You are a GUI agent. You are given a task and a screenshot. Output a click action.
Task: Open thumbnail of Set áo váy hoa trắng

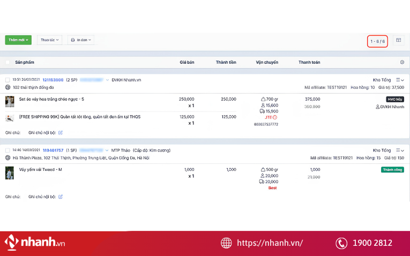pyautogui.click(x=10, y=102)
